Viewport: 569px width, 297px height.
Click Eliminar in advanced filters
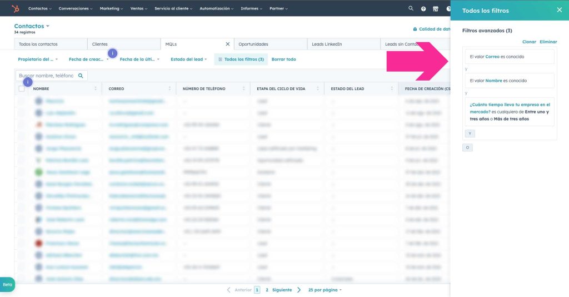click(548, 42)
